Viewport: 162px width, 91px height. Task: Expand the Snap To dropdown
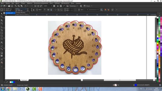pyautogui.click(x=77, y=6)
